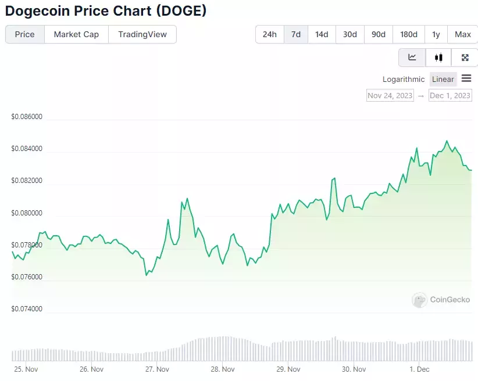The width and height of the screenshot is (478, 381).
Task: Toggle Logarithmic scale
Action: (404, 79)
